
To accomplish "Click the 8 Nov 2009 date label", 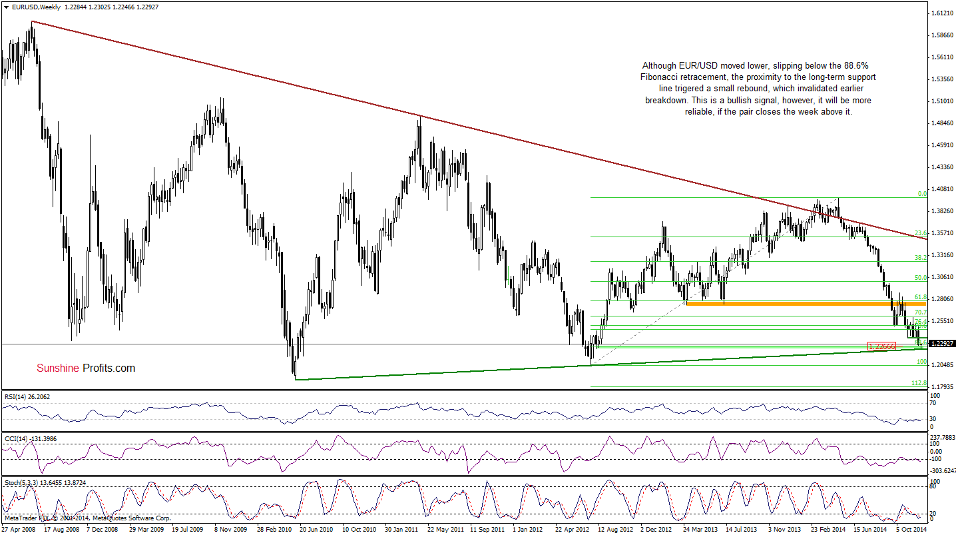I will pyautogui.click(x=230, y=529).
